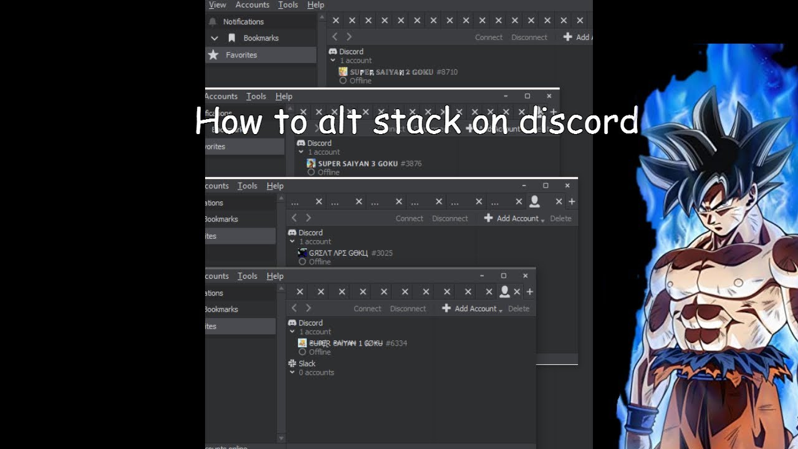Go forward with arrow in SUPER SAIYAN 2 window
The width and height of the screenshot is (798, 449).
pos(349,37)
